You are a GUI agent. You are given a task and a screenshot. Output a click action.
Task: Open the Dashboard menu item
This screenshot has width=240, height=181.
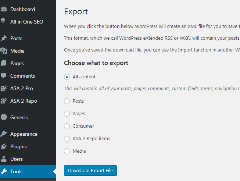pyautogui.click(x=23, y=9)
